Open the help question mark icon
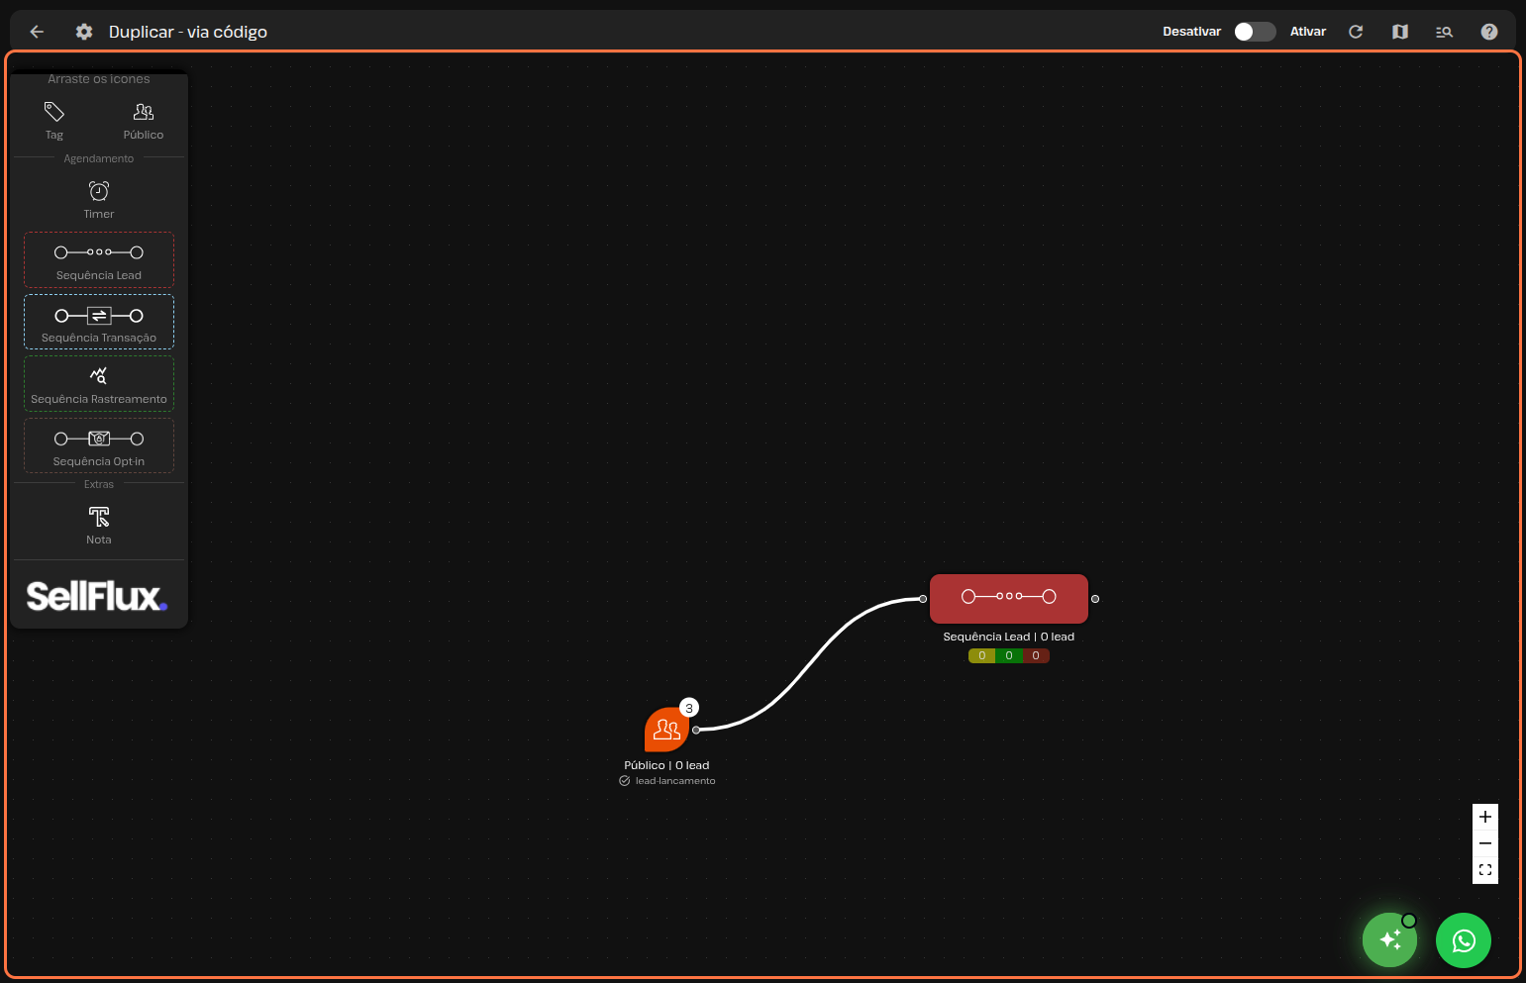Image resolution: width=1526 pixels, height=983 pixels. click(x=1488, y=32)
